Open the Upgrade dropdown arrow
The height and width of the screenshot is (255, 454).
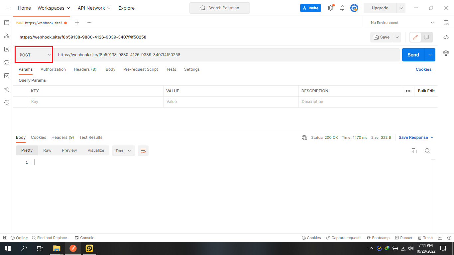(401, 8)
